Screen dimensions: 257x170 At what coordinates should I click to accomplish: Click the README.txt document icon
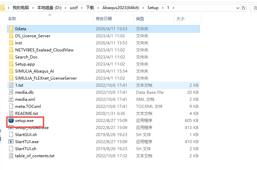coord(11,113)
